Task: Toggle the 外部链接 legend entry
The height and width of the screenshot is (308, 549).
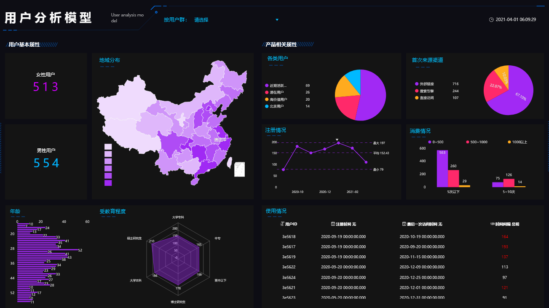Action: tap(424, 84)
